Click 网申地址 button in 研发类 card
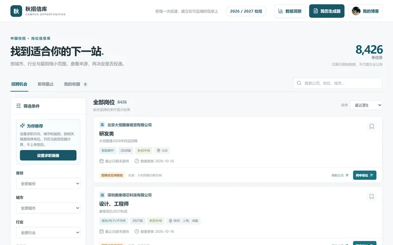Viewport: 393px width, 245px height. point(365,175)
